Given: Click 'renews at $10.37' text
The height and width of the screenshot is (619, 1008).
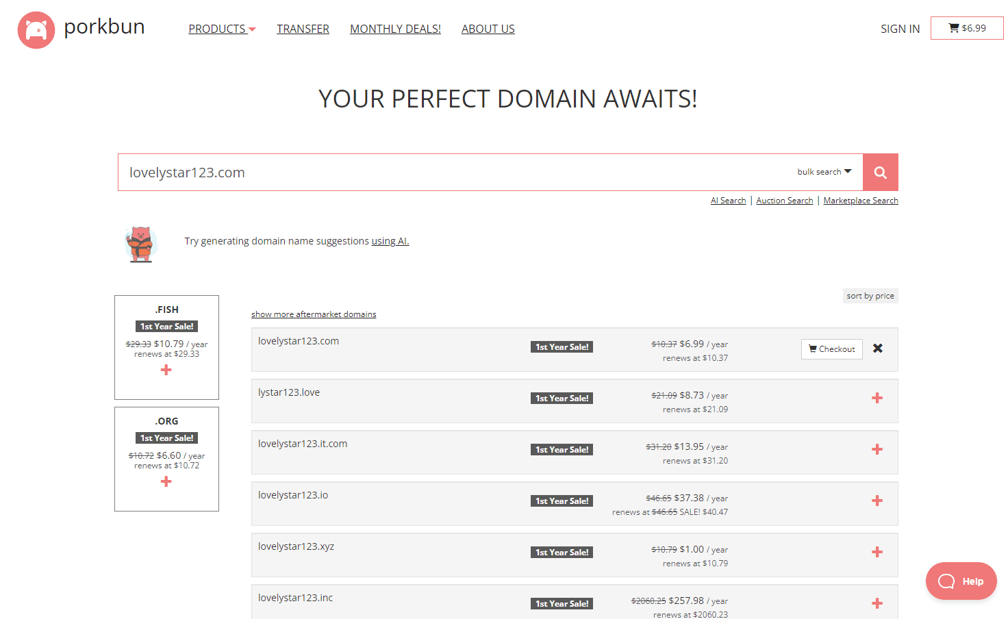Looking at the screenshot, I should (x=695, y=358).
